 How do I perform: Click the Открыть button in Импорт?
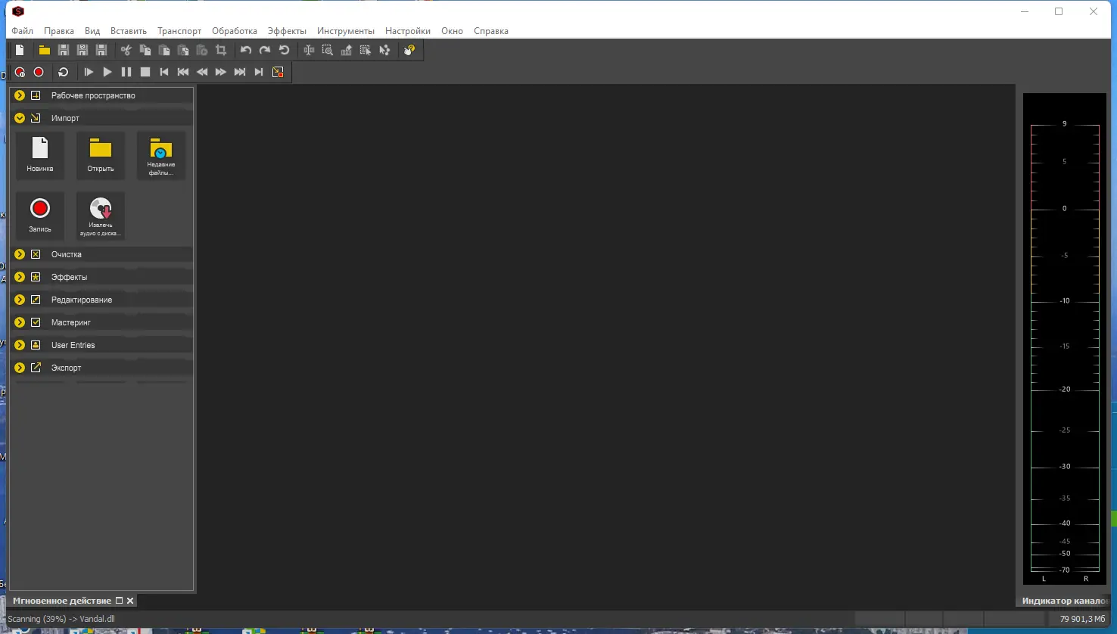(x=101, y=155)
